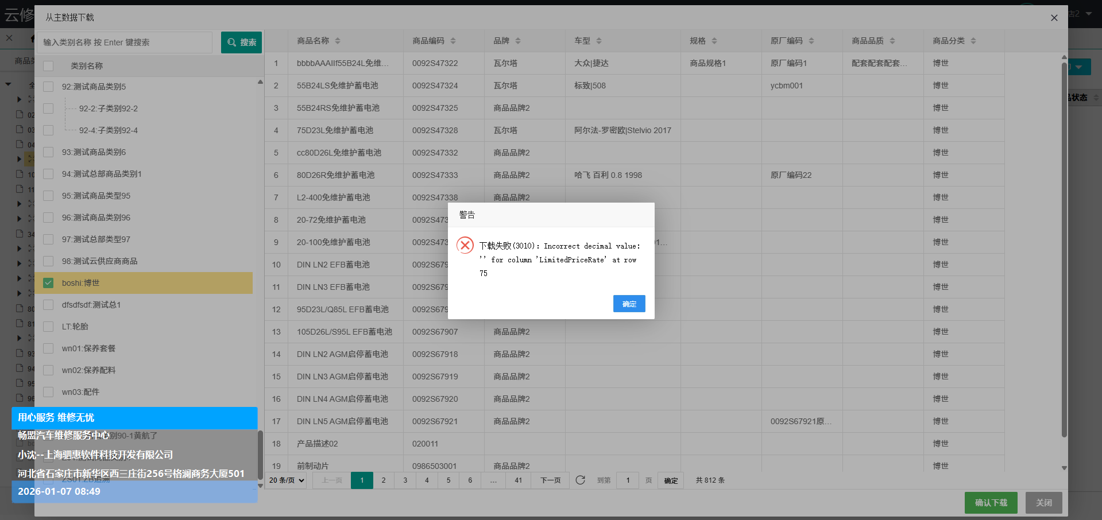Jump to page 41 in pagination
1102x520 pixels.
coord(518,480)
